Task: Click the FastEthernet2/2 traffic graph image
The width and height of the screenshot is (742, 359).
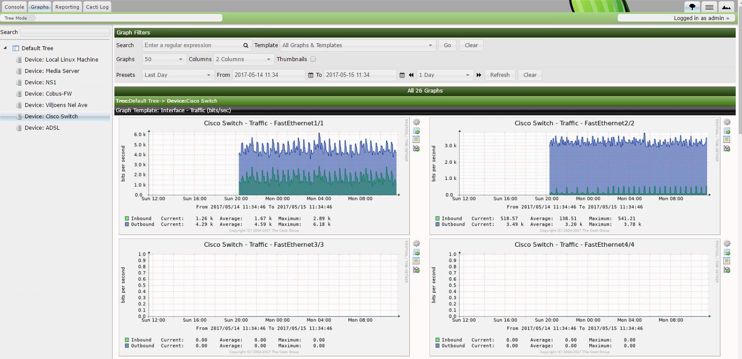Action: (x=575, y=176)
